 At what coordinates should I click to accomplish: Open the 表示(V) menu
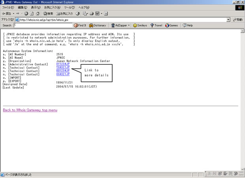[x=36, y=8]
